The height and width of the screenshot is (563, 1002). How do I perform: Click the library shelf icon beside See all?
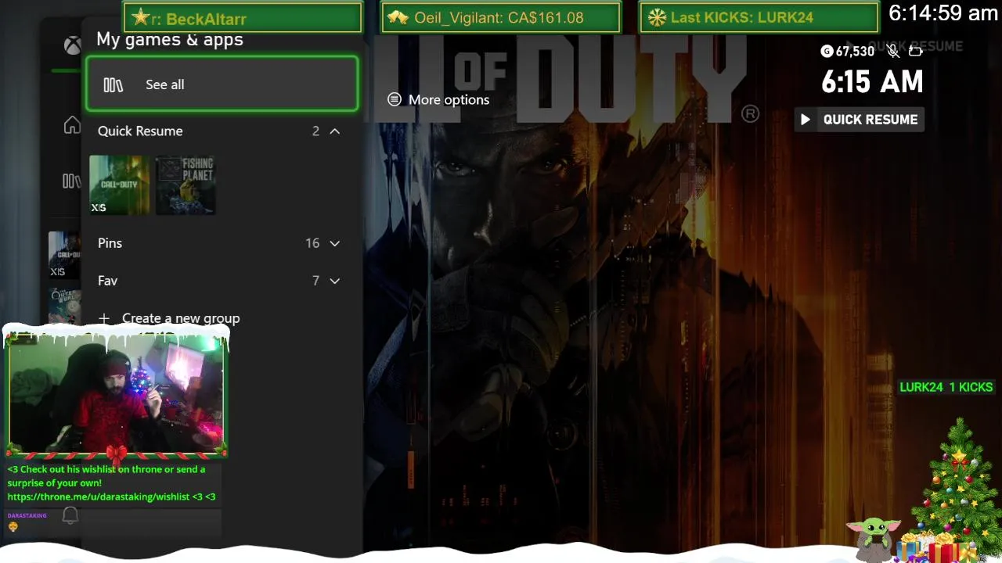pos(114,84)
